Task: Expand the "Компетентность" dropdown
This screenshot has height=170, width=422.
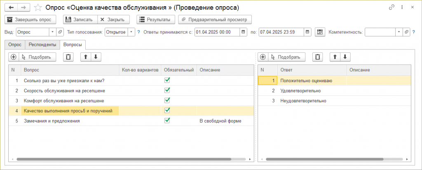Action: [399, 32]
